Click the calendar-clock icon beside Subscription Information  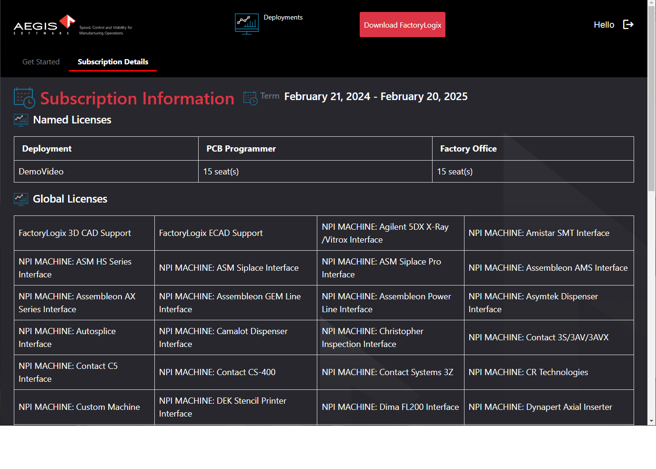coord(24,98)
